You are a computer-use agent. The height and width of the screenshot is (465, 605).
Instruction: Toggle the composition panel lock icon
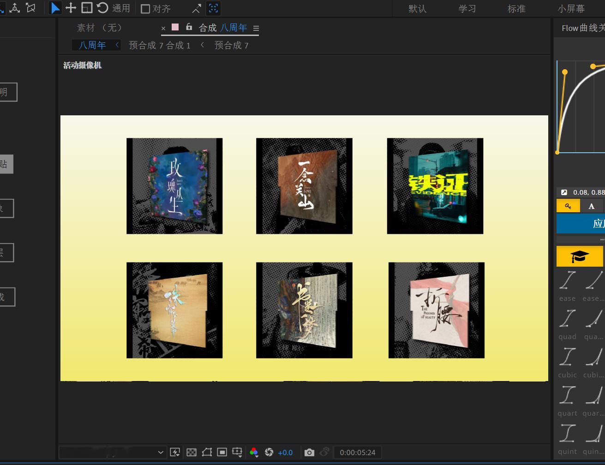click(189, 27)
